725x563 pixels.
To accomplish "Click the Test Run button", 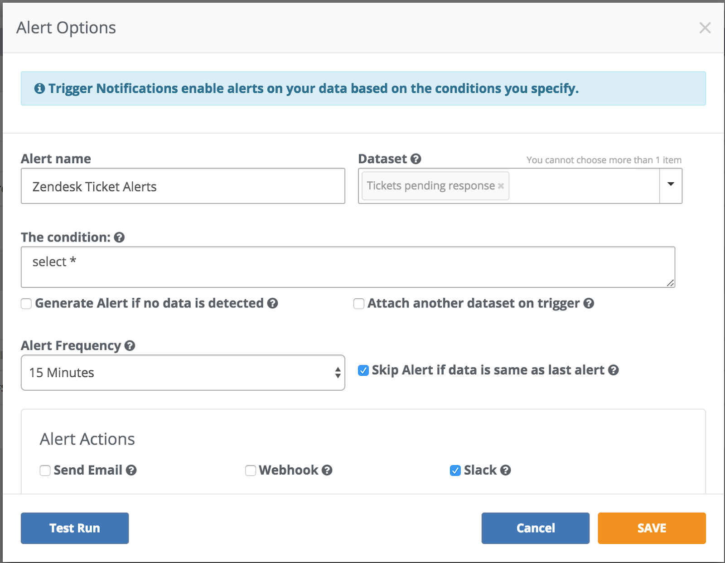I will [74, 528].
